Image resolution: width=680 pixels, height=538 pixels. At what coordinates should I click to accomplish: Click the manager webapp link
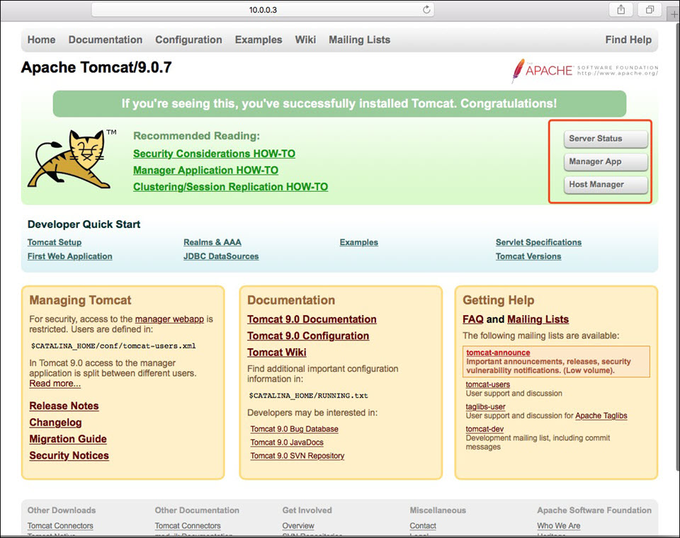pyautogui.click(x=169, y=319)
